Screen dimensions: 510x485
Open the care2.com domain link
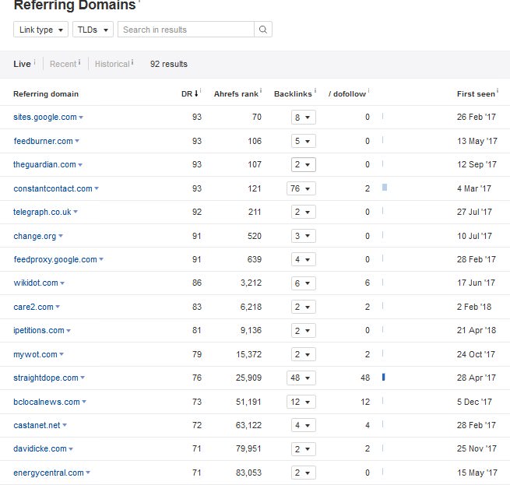[33, 307]
